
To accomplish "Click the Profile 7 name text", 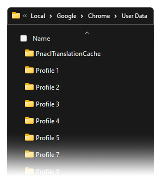I will pyautogui.click(x=48, y=155).
